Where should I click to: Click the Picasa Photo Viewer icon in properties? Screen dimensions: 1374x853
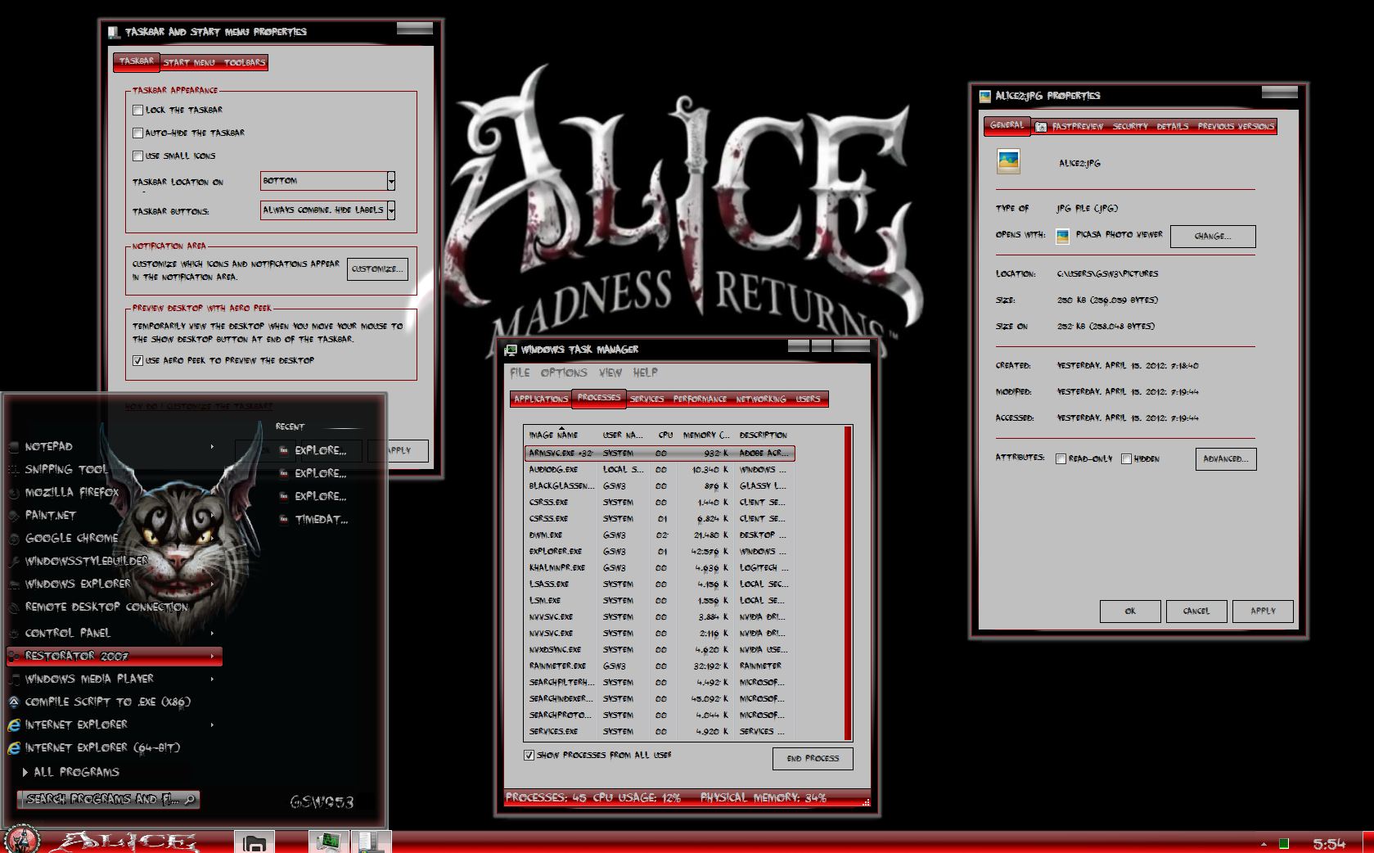point(1062,236)
